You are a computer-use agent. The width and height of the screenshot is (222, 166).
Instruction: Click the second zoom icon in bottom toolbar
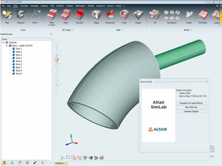tap(79, 158)
